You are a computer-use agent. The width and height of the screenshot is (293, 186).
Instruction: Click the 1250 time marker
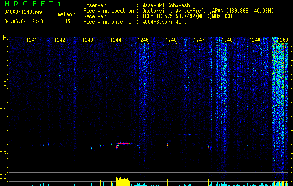tap(283, 40)
